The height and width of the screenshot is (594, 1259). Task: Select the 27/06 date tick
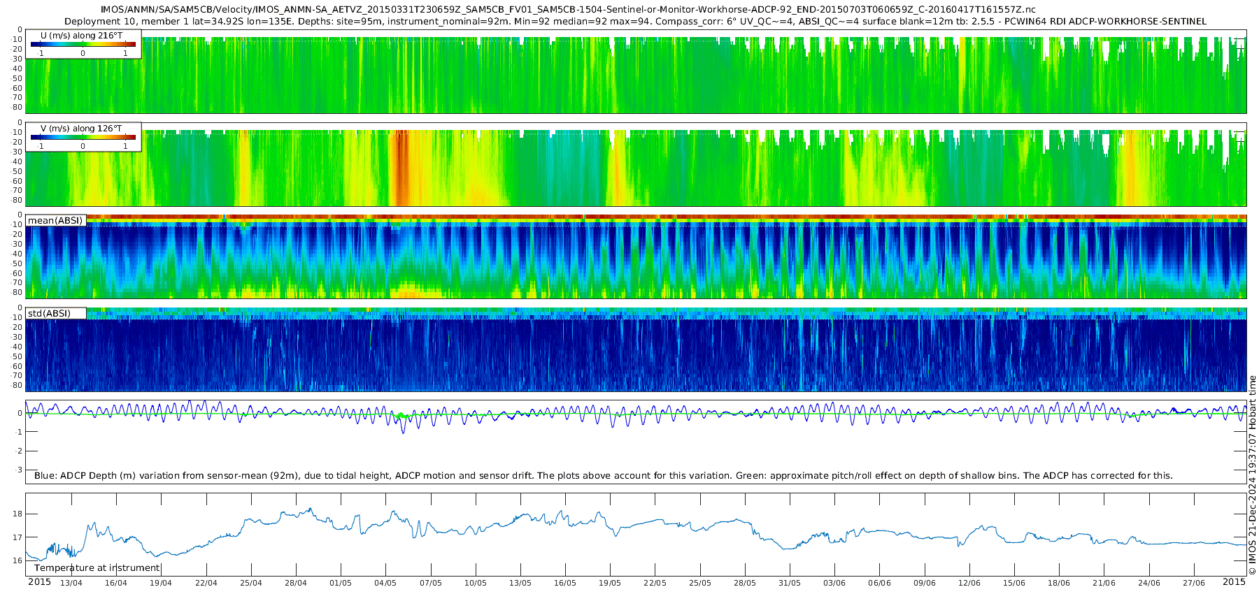point(1194,583)
